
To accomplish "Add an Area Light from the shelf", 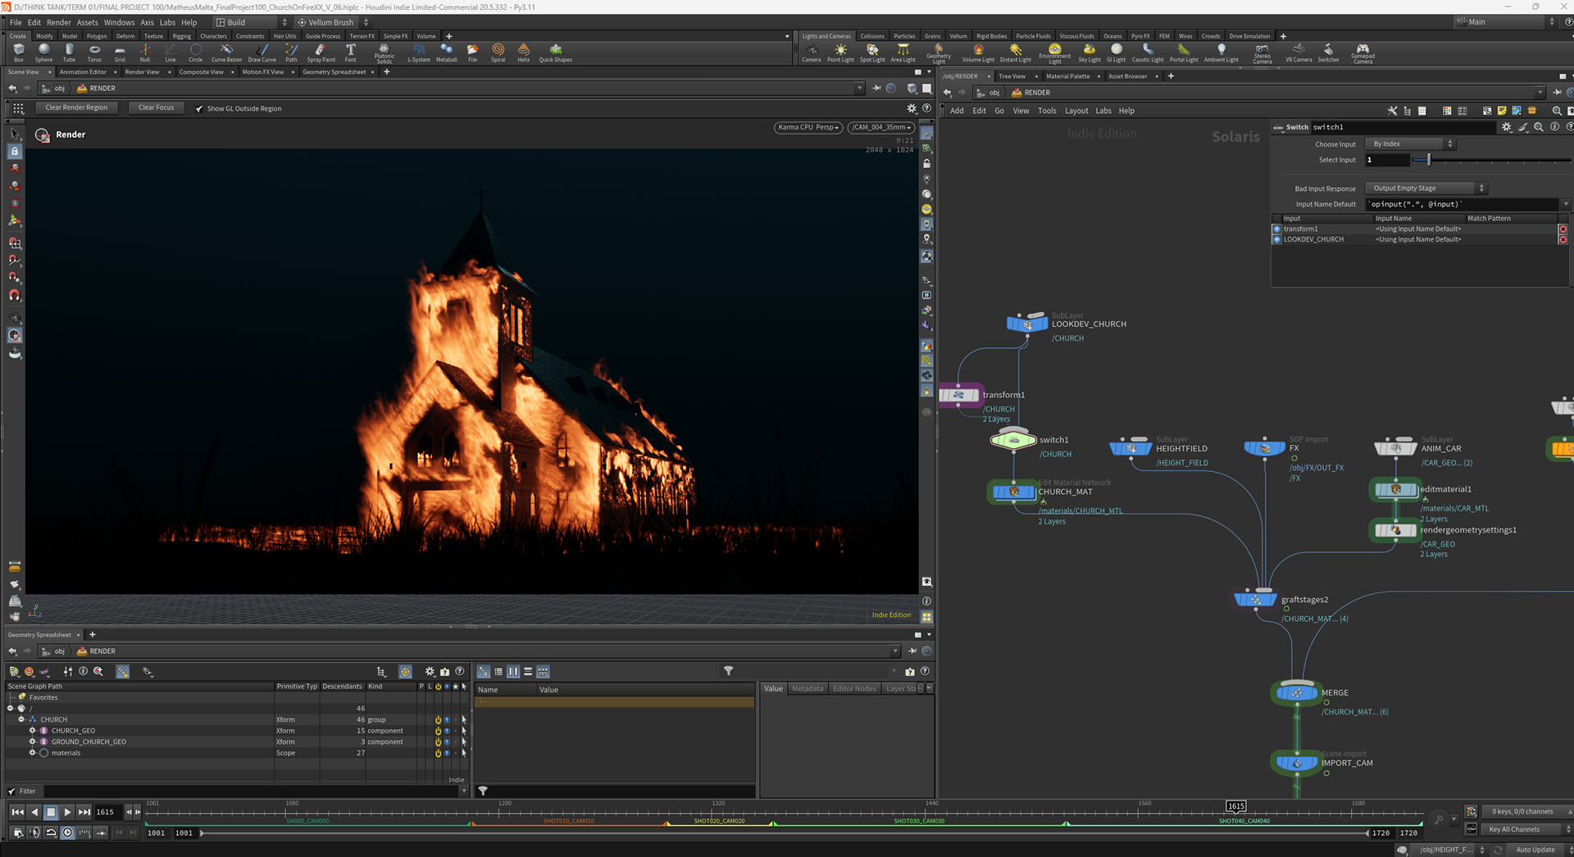I will 903,52.
